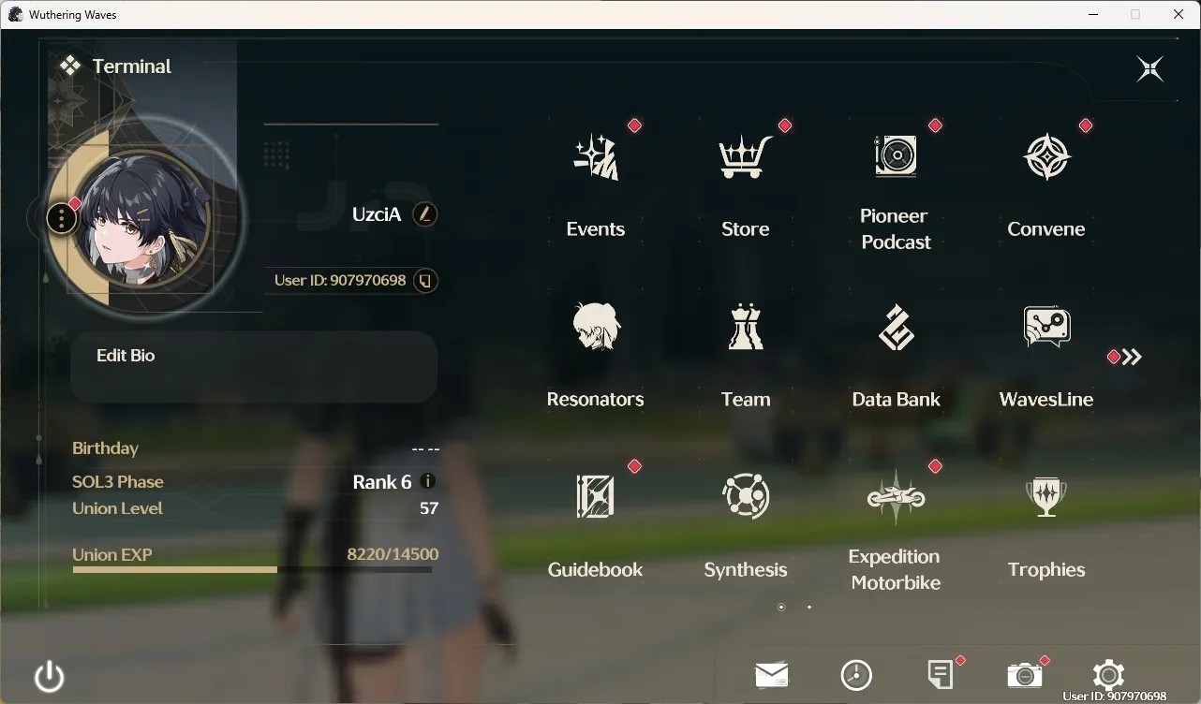Click the Edit Bio text field
Image resolution: width=1201 pixels, height=704 pixels.
pyautogui.click(x=254, y=367)
